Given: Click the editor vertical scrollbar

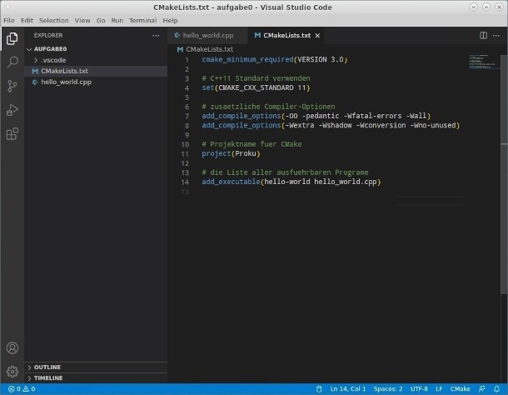Looking at the screenshot, I should (504, 175).
